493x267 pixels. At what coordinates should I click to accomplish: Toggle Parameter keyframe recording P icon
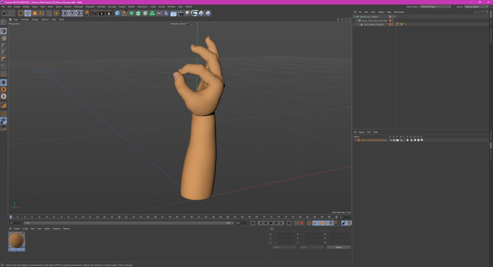(x=331, y=223)
